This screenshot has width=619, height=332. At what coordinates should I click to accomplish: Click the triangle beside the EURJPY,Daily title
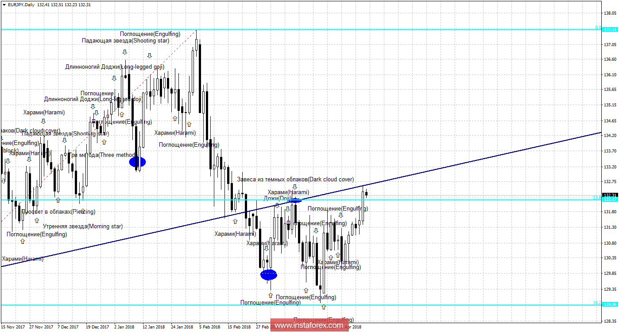click(x=3, y=4)
